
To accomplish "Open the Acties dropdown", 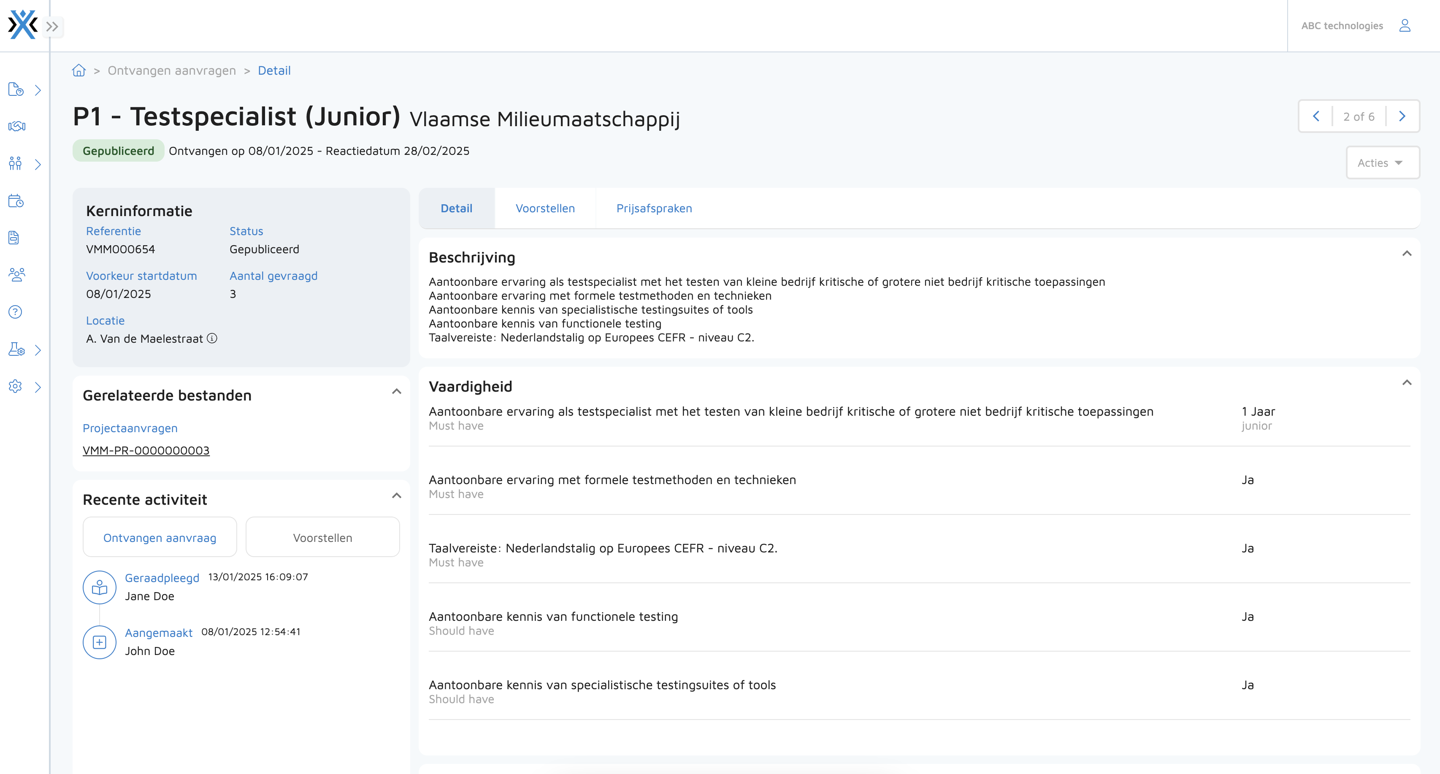I will tap(1382, 162).
